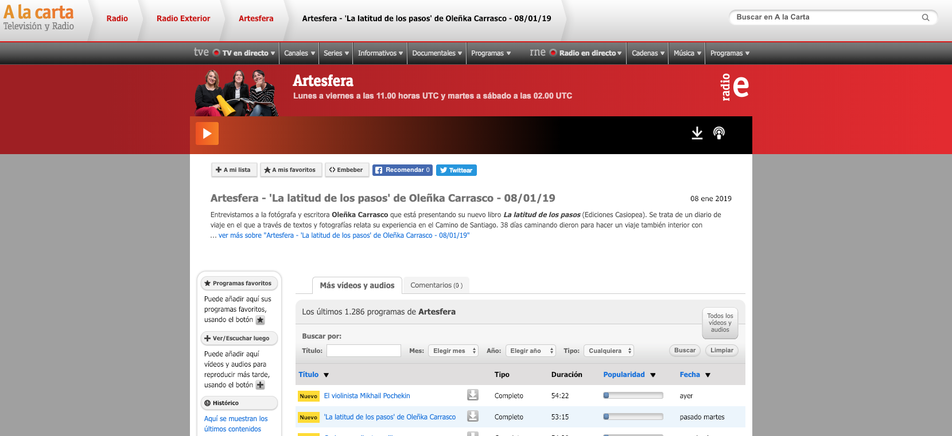This screenshot has height=436, width=952.
Task: Click popularity bar for La latitud row
Action: tap(633, 417)
